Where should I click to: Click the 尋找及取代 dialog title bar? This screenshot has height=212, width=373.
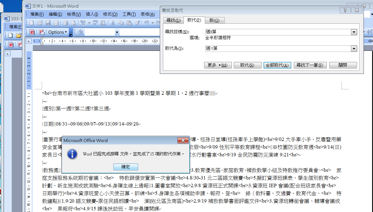pyautogui.click(x=250, y=10)
